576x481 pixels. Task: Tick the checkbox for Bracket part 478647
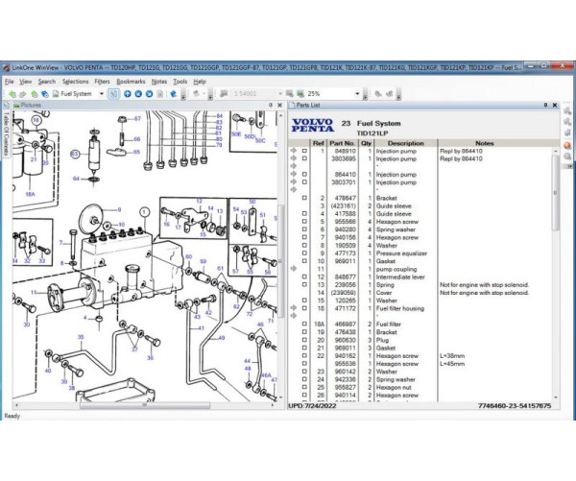305,198
